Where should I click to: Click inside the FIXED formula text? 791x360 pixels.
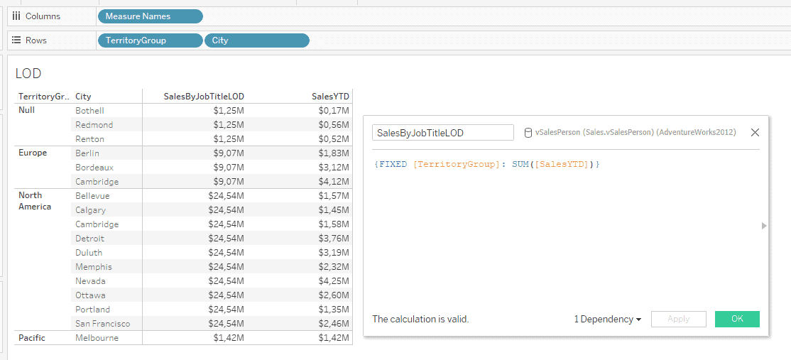coord(486,165)
